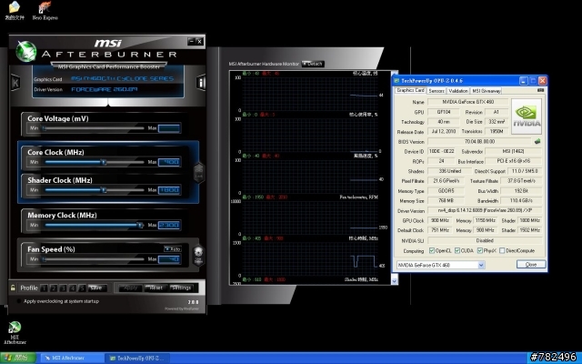Click the GPU-Z screenshot camera icon

tap(540, 90)
